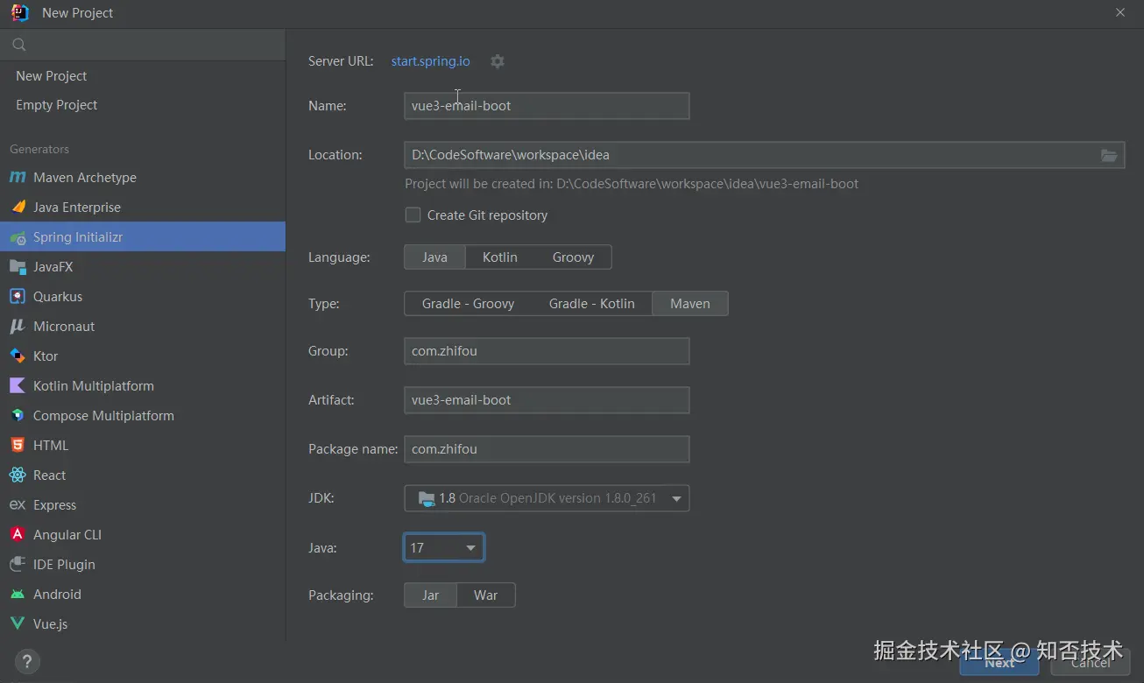
Task: Click the Micronaut mu icon
Action: (18, 327)
